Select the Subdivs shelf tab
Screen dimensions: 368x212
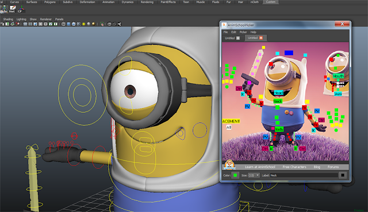[x=68, y=2]
